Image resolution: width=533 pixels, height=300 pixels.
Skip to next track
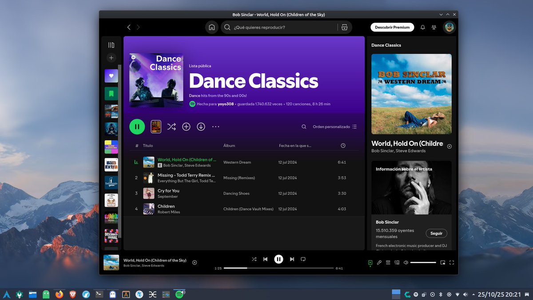(x=292, y=259)
